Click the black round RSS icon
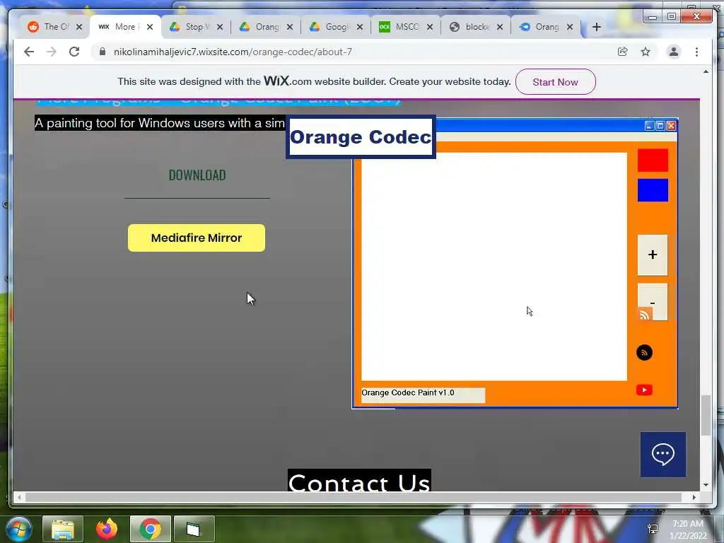Viewport: 724px width, 543px height. 645,353
